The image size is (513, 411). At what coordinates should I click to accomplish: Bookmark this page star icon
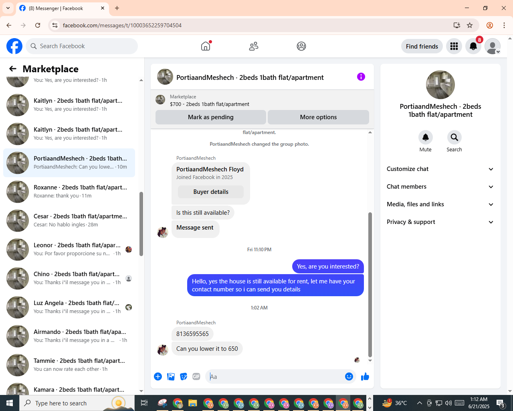pos(470,25)
